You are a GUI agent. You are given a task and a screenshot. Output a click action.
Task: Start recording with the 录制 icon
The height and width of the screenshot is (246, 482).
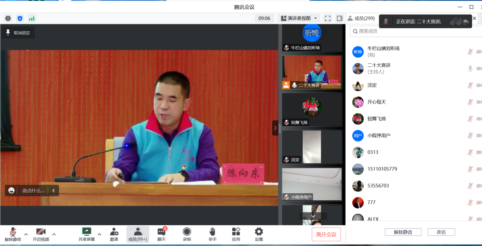(x=187, y=234)
